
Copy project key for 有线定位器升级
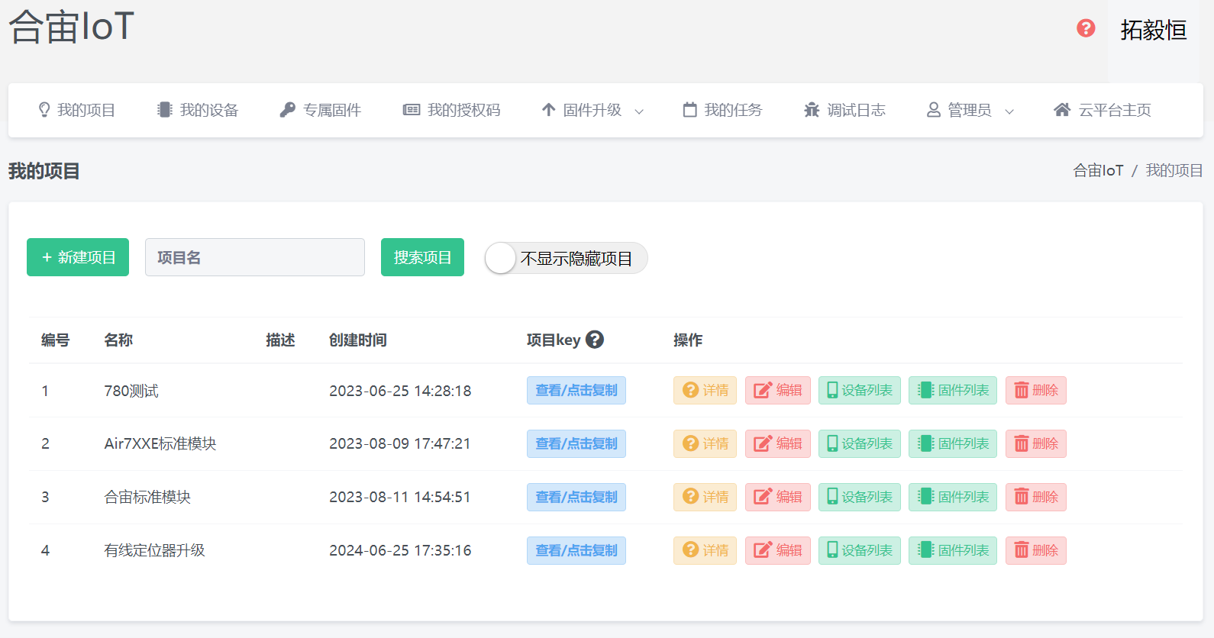click(576, 550)
